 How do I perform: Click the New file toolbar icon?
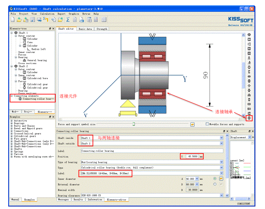tap(12, 20)
